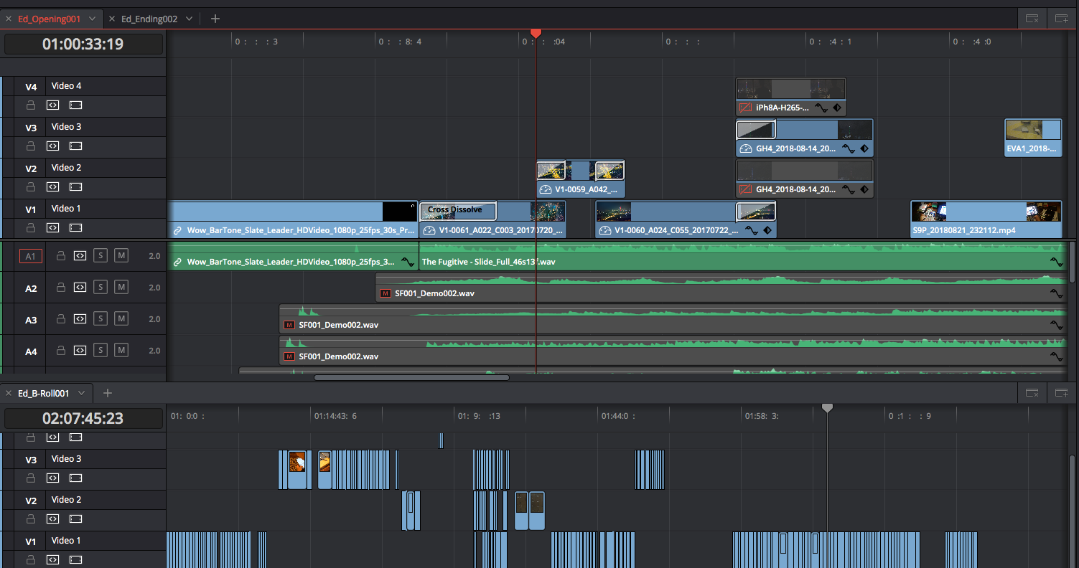Select the iPh8A-H265 clip on V4
1079x568 pixels.
click(x=791, y=97)
